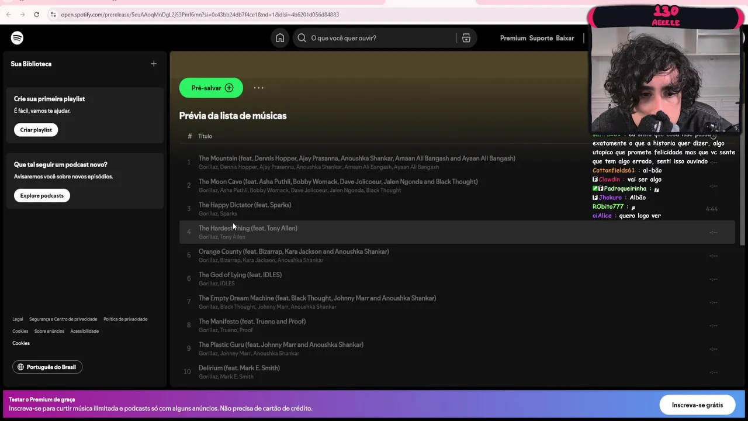The height and width of the screenshot is (421, 748).
Task: Open the three-dot more options menu
Action: (258, 88)
